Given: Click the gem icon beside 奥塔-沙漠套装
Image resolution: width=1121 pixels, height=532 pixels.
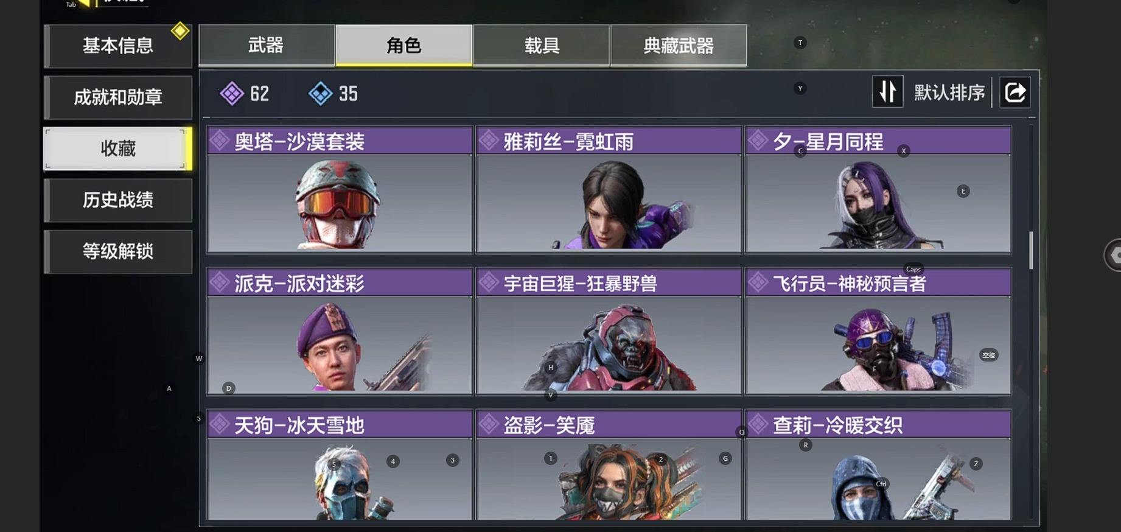Looking at the screenshot, I should coord(219,141).
